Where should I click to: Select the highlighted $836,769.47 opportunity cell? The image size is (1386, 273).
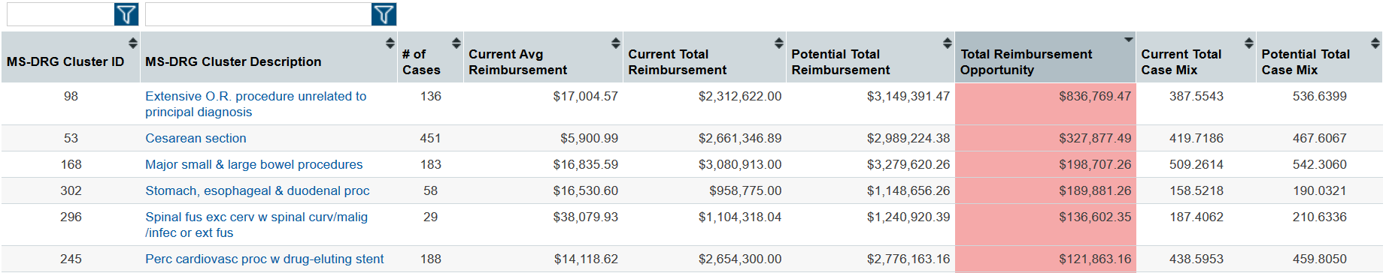tap(1045, 103)
